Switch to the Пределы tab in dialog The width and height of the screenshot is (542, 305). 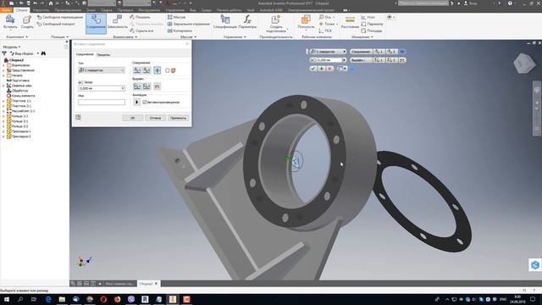tap(103, 54)
